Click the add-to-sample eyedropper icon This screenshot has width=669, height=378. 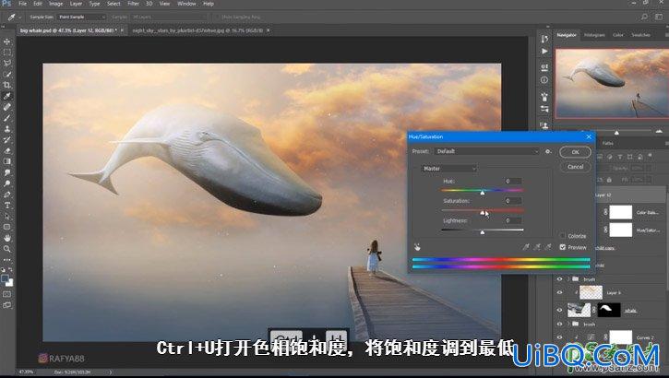click(x=537, y=247)
